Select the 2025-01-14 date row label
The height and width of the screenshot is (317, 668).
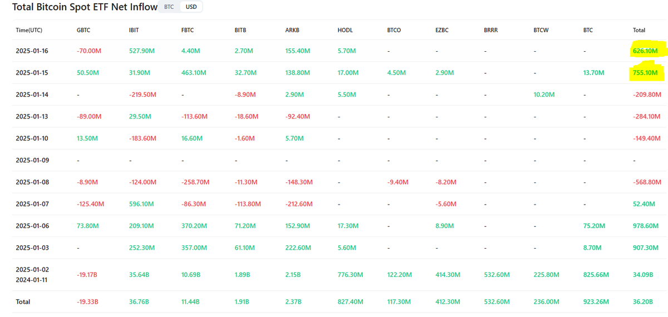(x=32, y=95)
